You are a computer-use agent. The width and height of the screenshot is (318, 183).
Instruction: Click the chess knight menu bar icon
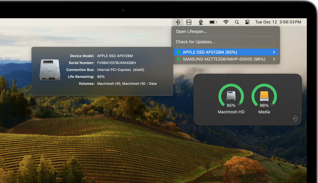click(x=201, y=22)
